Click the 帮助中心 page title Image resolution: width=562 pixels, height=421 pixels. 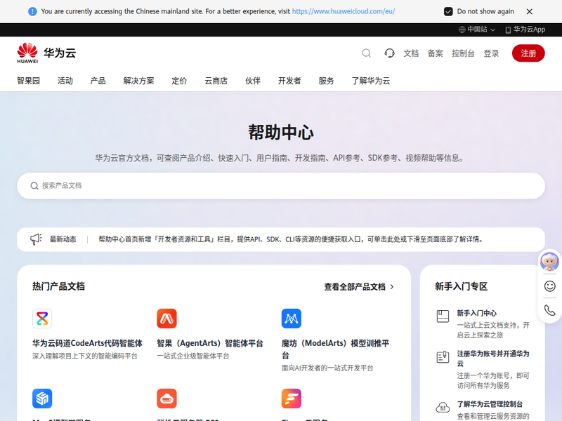tap(281, 133)
